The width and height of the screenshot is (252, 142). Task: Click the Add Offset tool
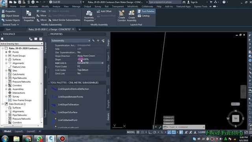click(104, 11)
